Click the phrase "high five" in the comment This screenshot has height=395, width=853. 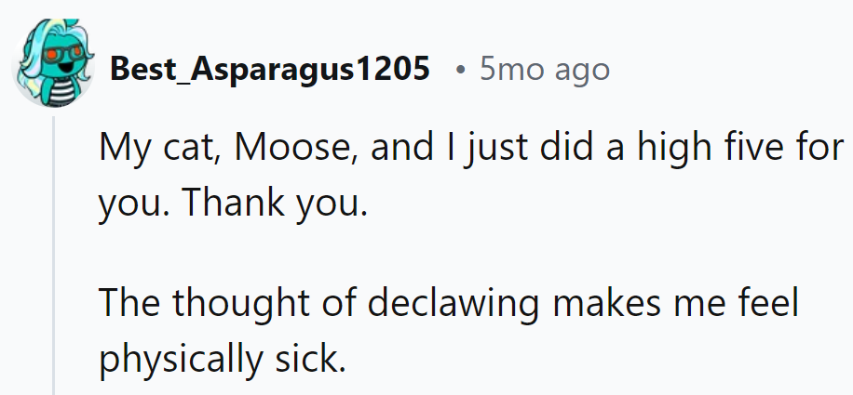click(687, 150)
